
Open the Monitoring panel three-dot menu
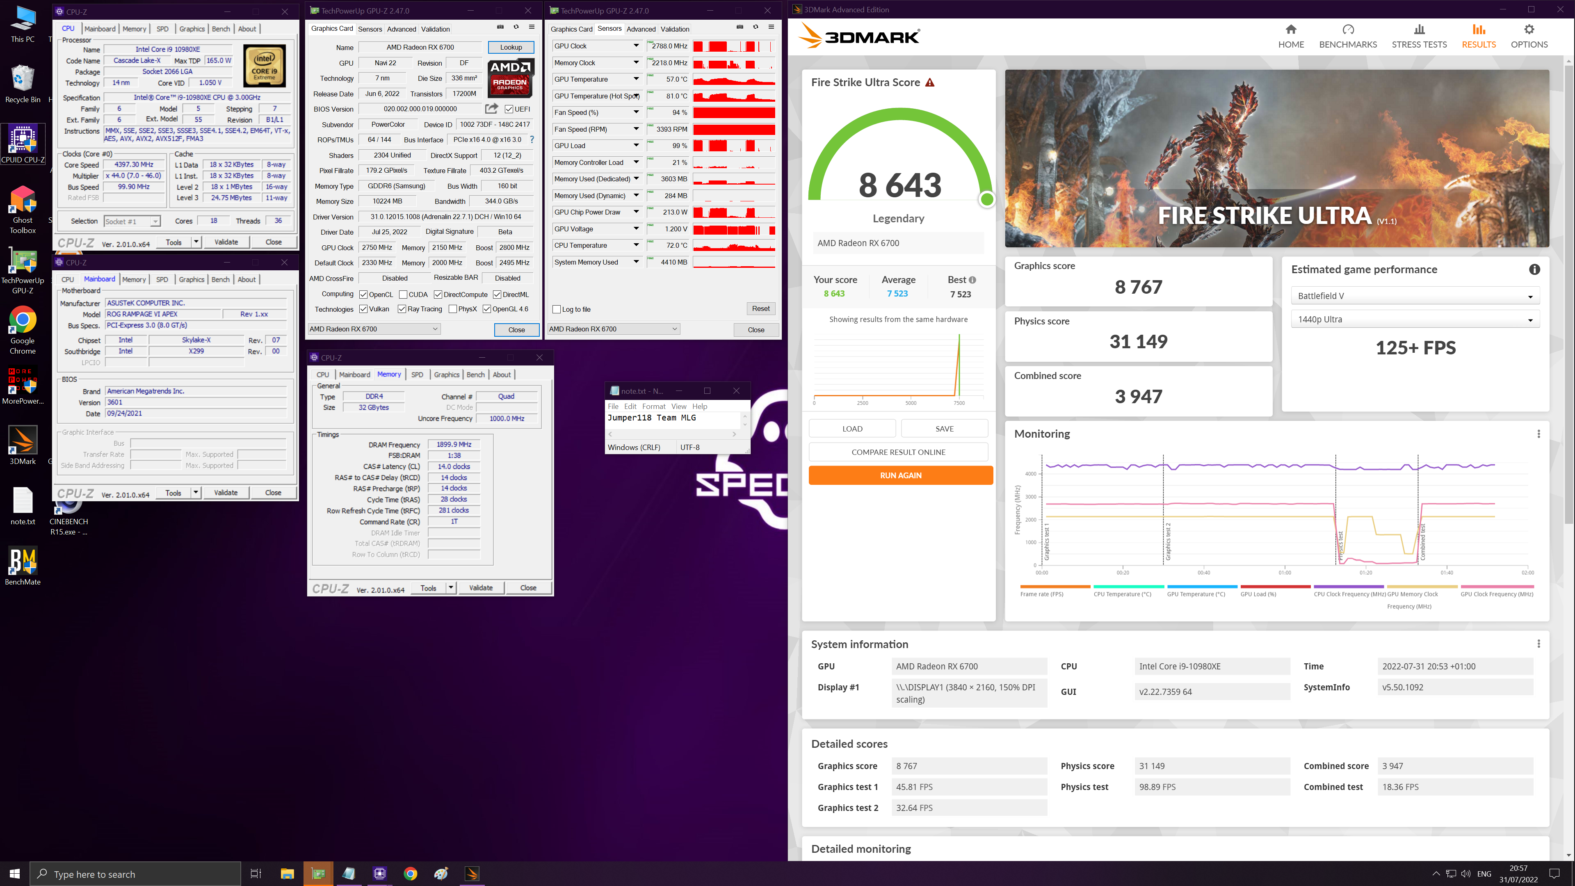pos(1538,434)
